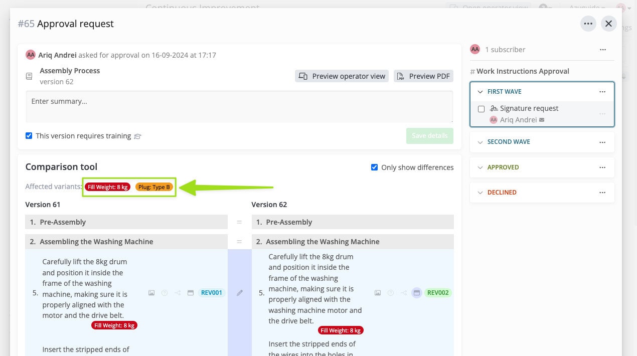This screenshot has height=356, width=637.
Task: Open the FIRST WAVE options menu
Action: pyautogui.click(x=602, y=92)
